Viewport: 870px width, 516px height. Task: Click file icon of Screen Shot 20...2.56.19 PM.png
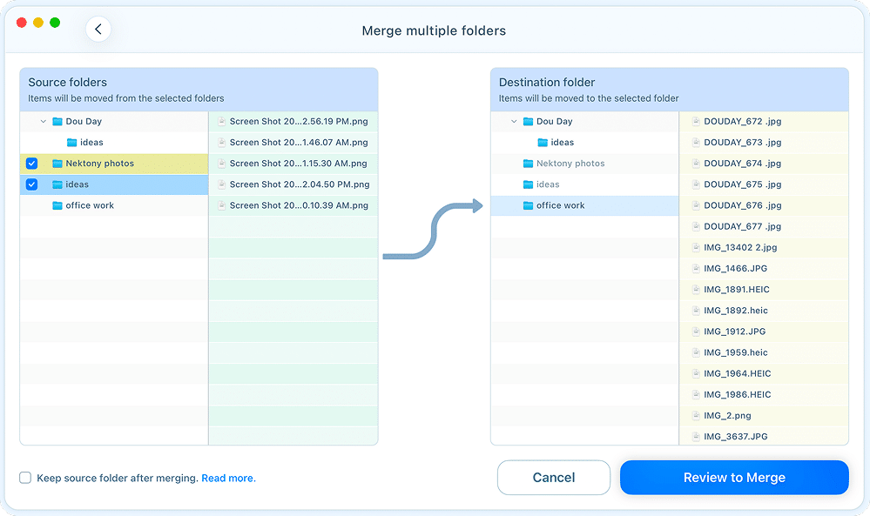pos(221,121)
